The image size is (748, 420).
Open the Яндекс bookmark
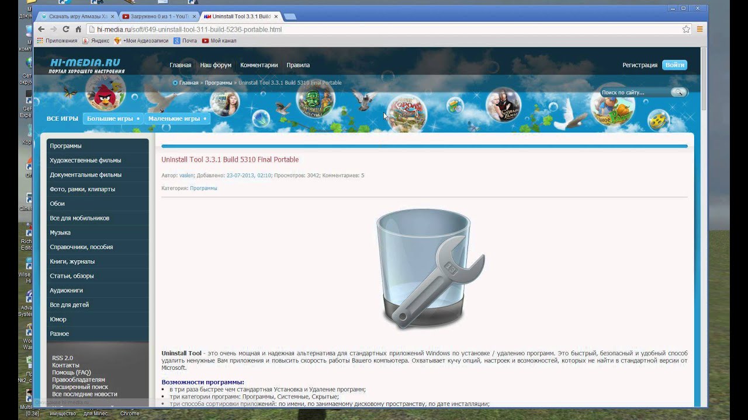tap(96, 41)
